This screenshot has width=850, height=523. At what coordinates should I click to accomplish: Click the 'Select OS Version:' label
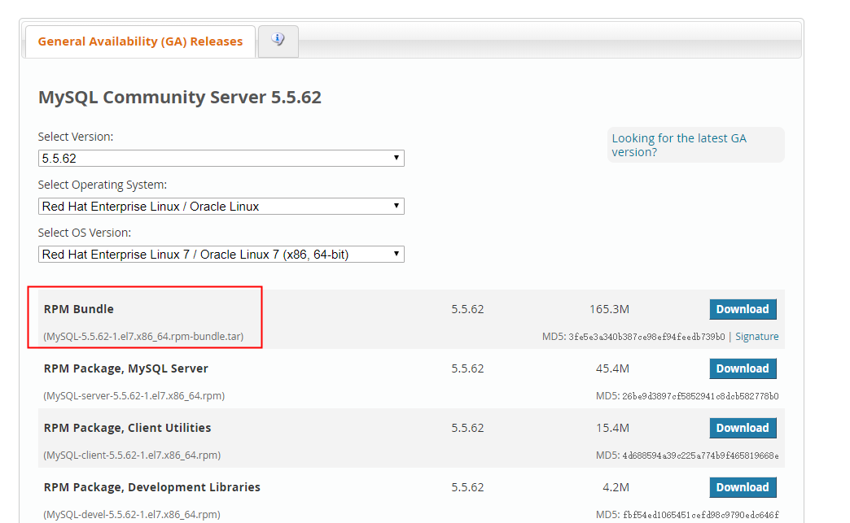85,233
